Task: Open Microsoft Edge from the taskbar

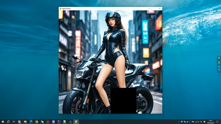Action: point(31,122)
